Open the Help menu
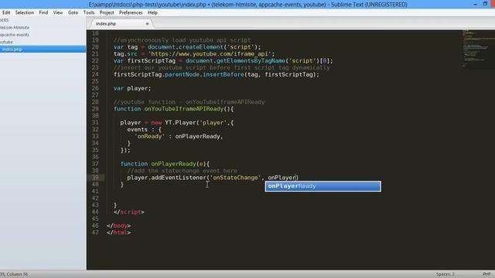495x278 pixels. point(152,12)
